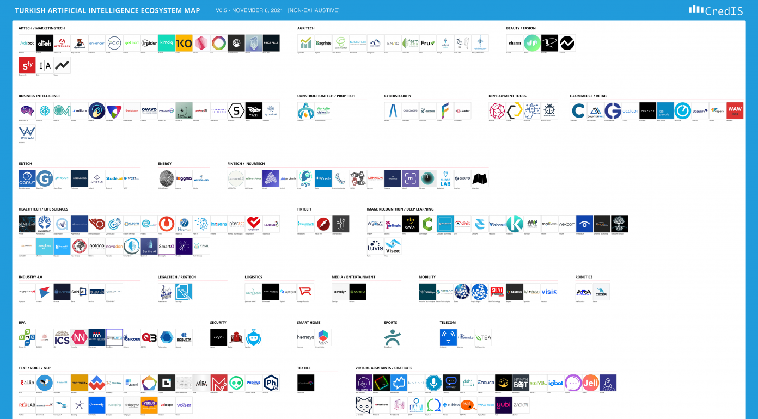
Task: Select the optiyol logo in Logistics
Action: coord(288,292)
